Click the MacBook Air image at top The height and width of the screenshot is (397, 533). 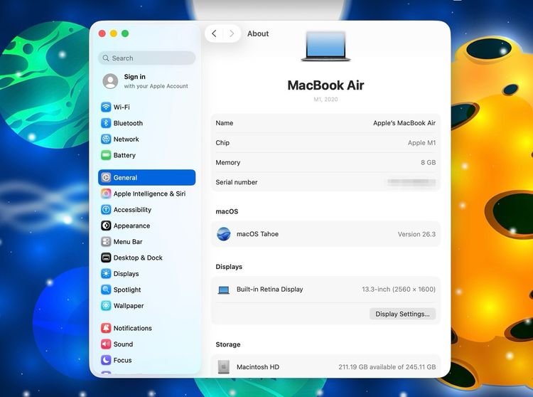[x=325, y=46]
